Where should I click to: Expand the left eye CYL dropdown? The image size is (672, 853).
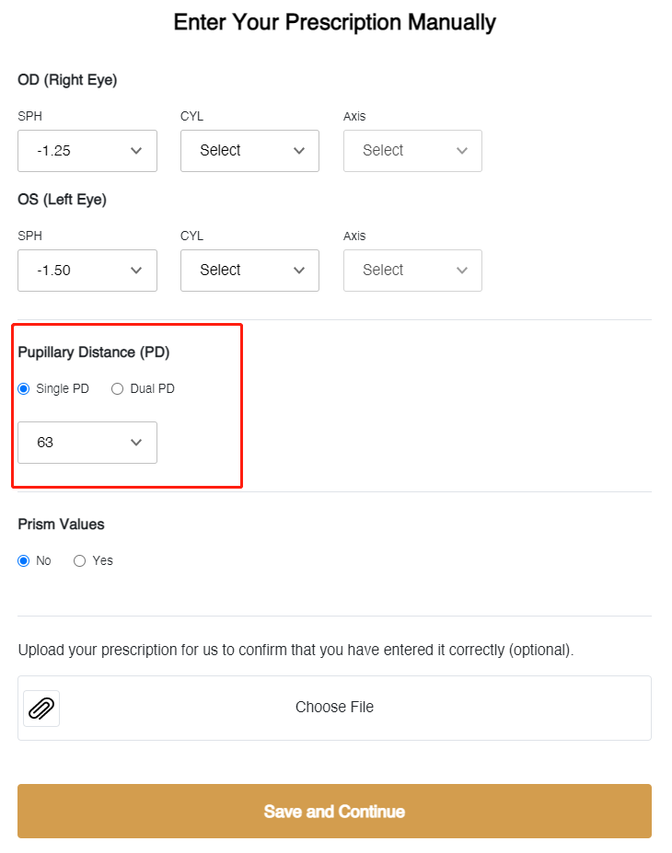pos(249,271)
